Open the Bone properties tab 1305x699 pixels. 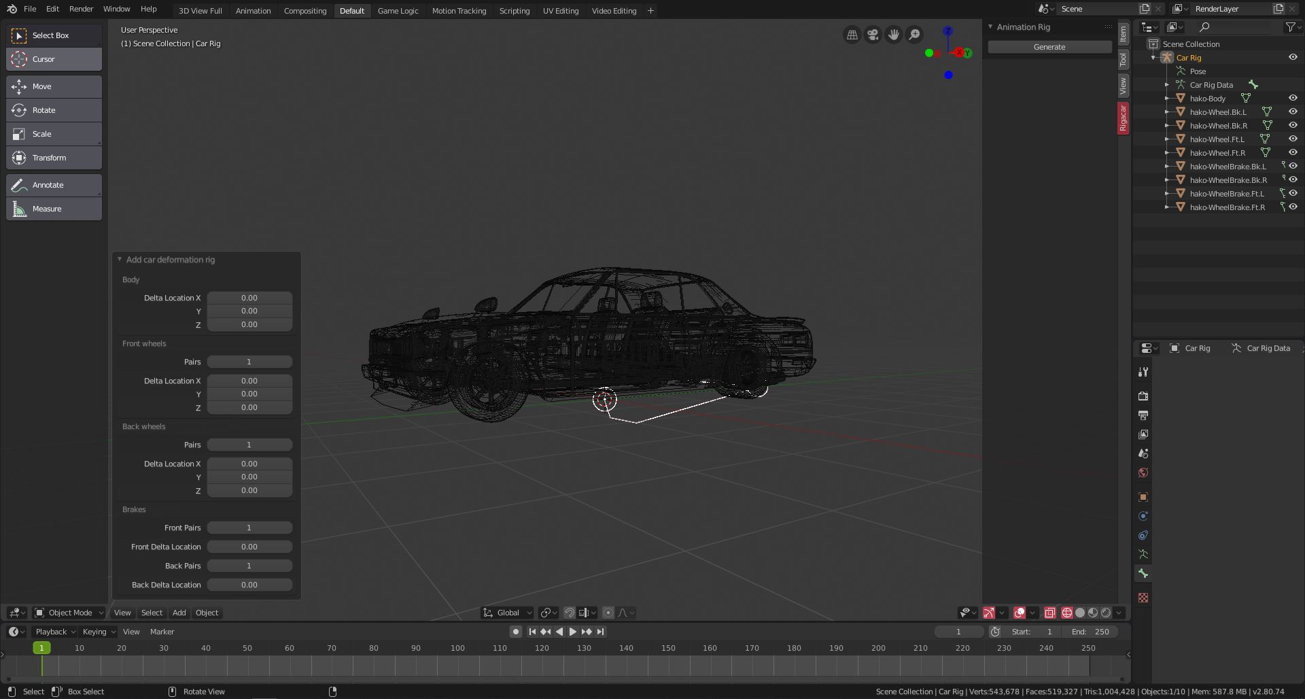pyautogui.click(x=1143, y=573)
